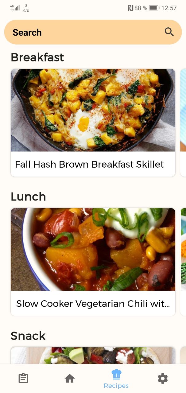This screenshot has height=393, width=186.
Task: Open the Snack recipe card image
Action: [x=93, y=356]
